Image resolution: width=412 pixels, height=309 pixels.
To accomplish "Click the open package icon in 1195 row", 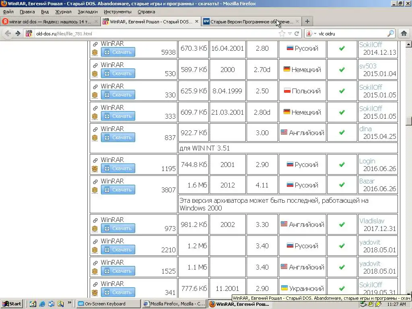I will pyautogui.click(x=95, y=169).
